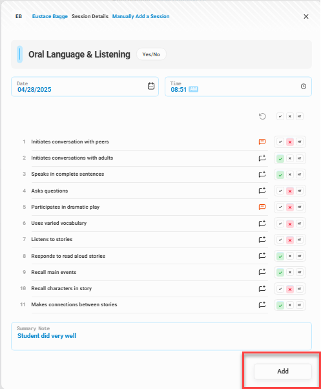Select the Manually Add a Session breadcrumb
Image resolution: width=321 pixels, height=389 pixels.
[141, 16]
